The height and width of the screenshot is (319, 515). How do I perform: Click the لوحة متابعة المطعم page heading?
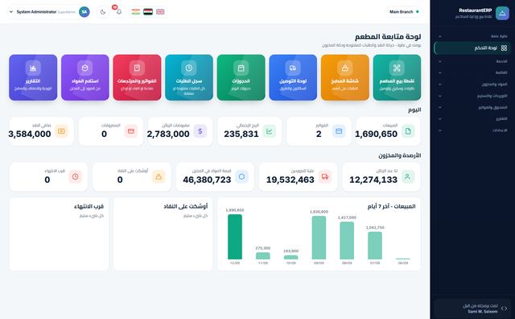tap(388, 36)
